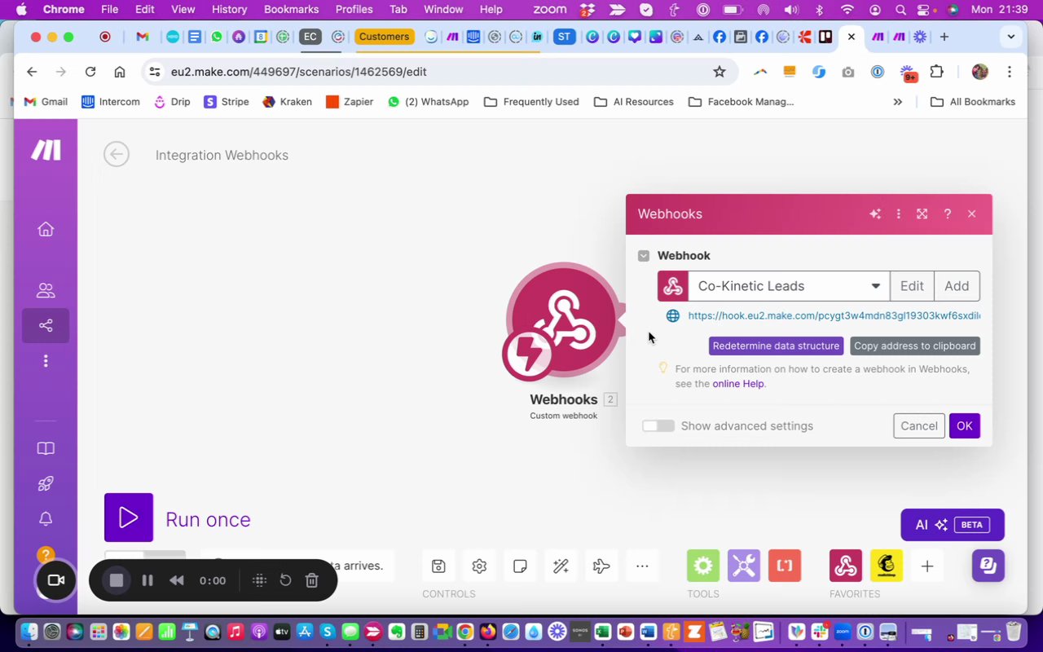Click the red Text parser icon
Image resolution: width=1043 pixels, height=652 pixels.
coord(785,566)
